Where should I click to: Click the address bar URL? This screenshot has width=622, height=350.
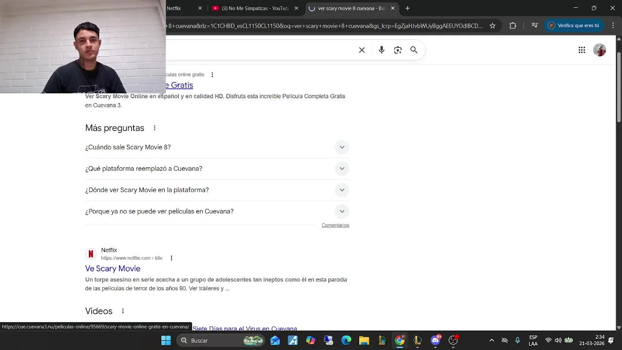point(324,26)
